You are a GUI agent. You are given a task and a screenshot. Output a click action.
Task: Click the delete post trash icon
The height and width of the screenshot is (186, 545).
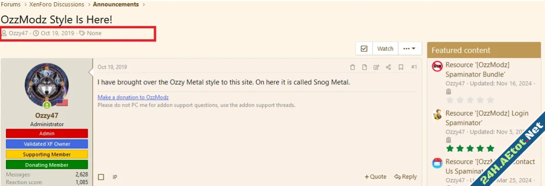pyautogui.click(x=353, y=67)
